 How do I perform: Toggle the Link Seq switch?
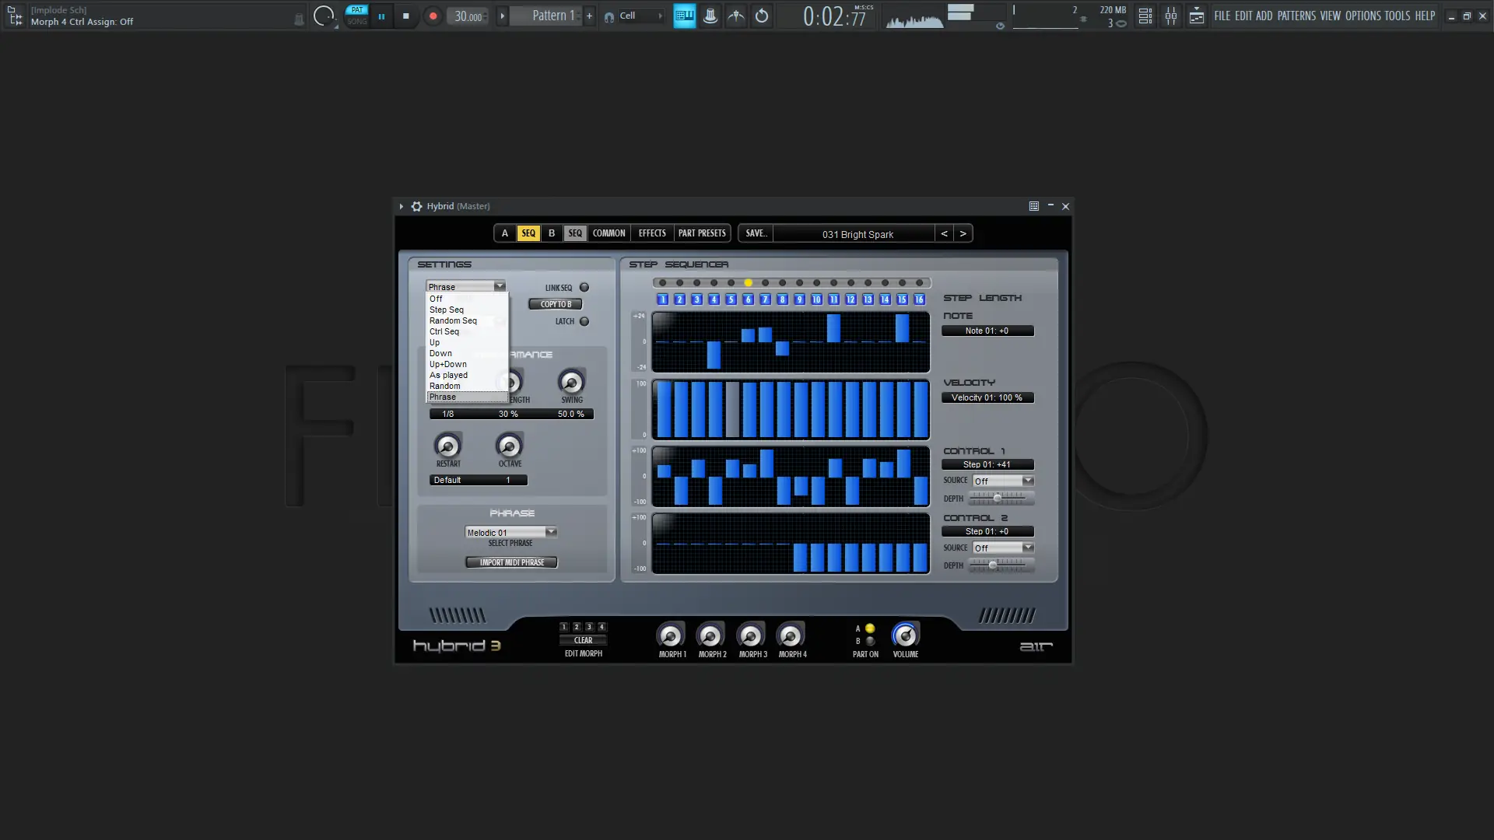coord(584,287)
